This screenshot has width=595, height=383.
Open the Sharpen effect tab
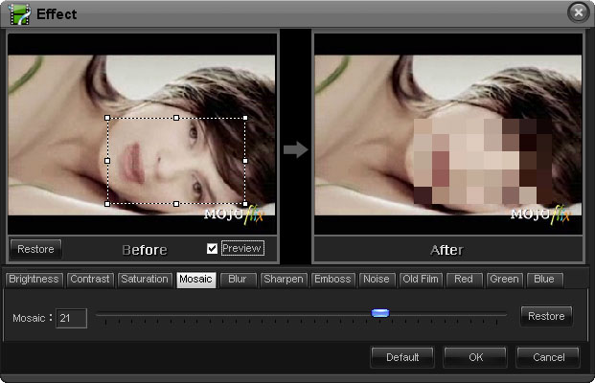tap(283, 280)
